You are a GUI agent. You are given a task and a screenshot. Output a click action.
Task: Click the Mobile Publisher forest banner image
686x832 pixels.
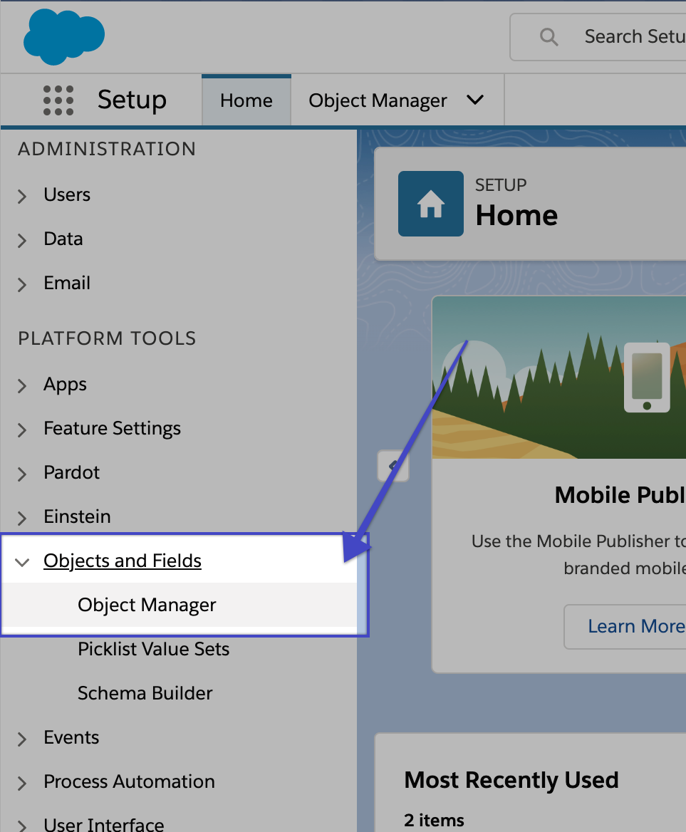point(559,378)
